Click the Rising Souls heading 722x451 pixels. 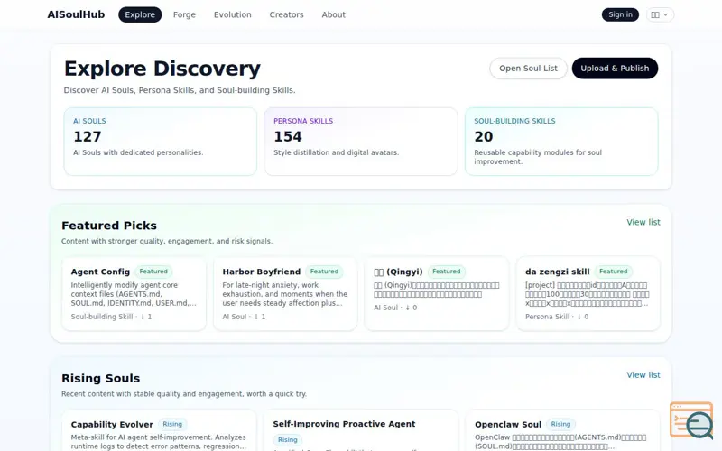[101, 378]
